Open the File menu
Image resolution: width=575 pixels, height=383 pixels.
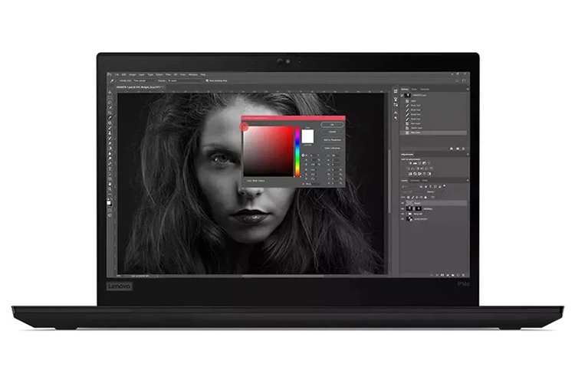point(117,75)
